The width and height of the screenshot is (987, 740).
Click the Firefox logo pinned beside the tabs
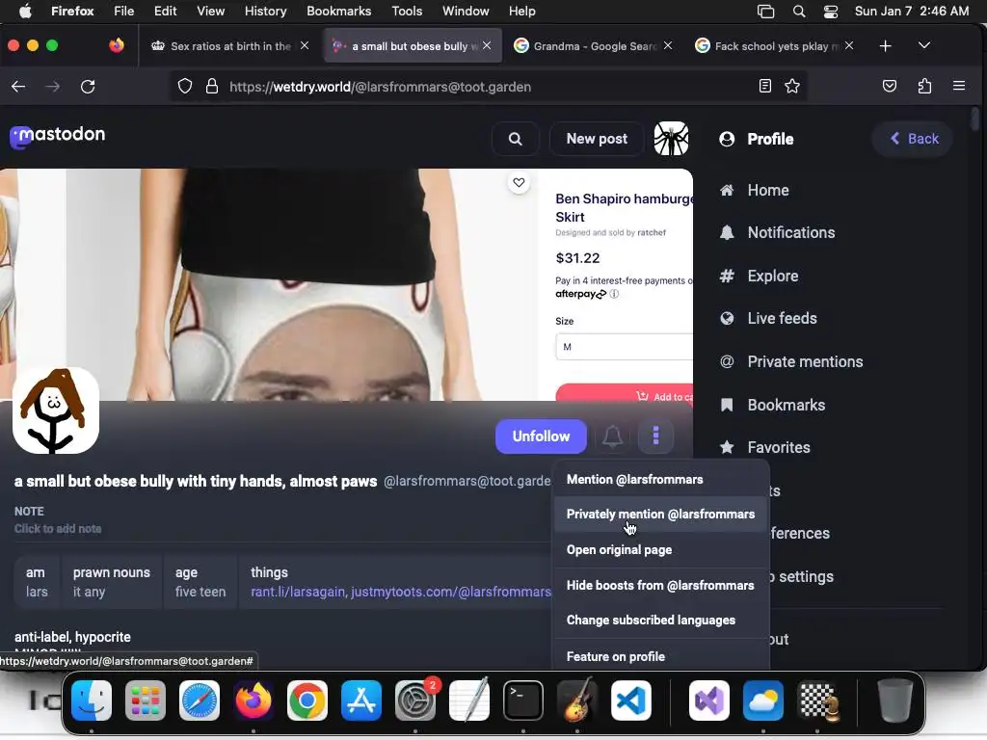(x=117, y=45)
